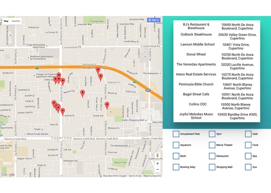Image resolution: width=271 pixels, height=193 pixels.
Task: Click the red pin on Mariani Ave
Action: [x=83, y=93]
